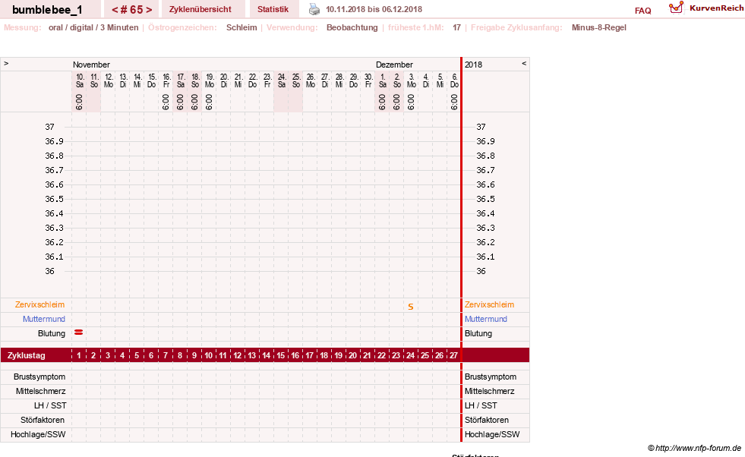Screen dimensions: 745x457
Task: Click the left 36.5 temperature axis label
Action: click(x=54, y=199)
